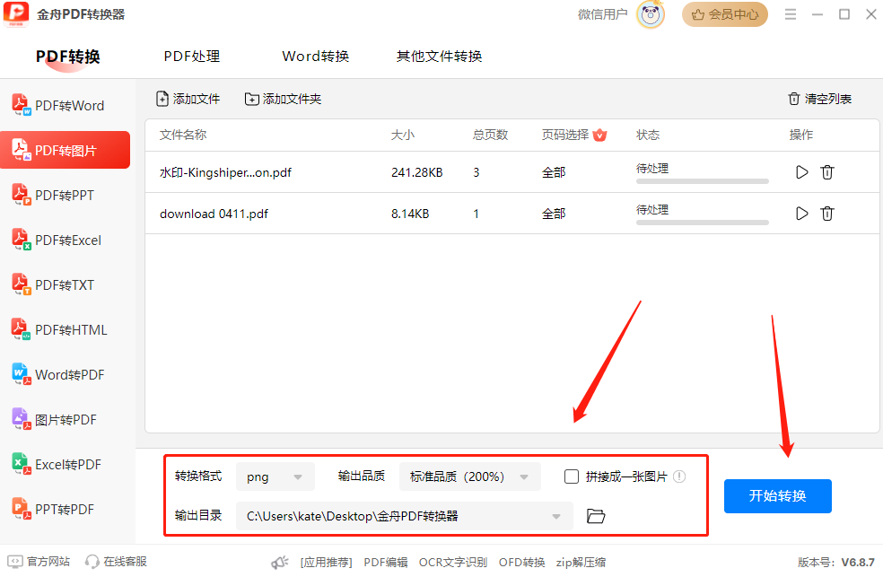Screen dimensions: 883x577
Task: Open the OFD转换 link
Action: 521,563
